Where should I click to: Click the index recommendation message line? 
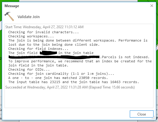[80, 63]
